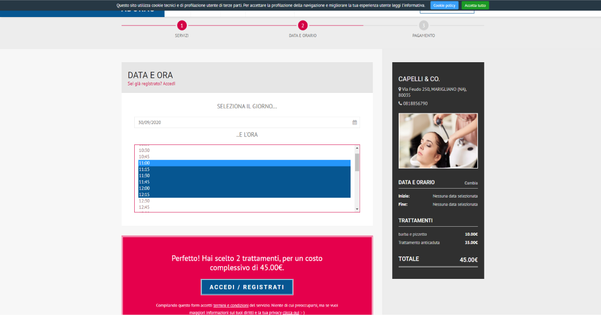Click the phone number 0818856790
601x315 pixels.
coord(415,103)
